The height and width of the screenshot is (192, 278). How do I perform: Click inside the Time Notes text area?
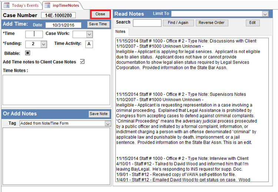(x=56, y=90)
